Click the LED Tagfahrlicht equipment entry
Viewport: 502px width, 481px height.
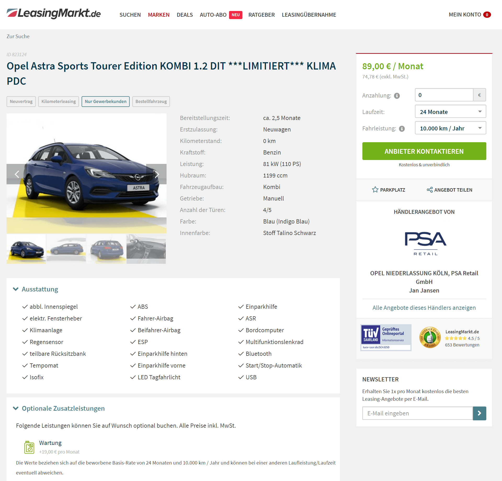(159, 377)
